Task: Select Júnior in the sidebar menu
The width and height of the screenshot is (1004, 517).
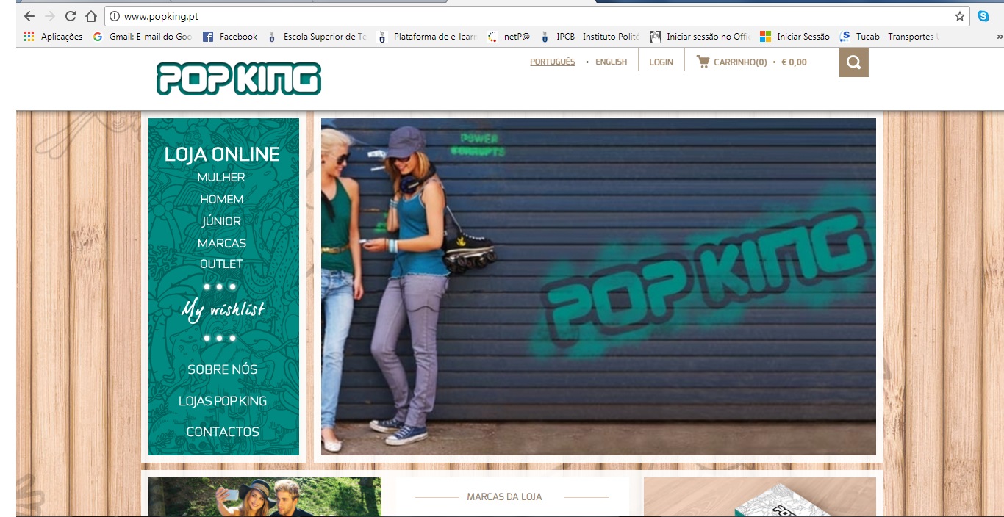Action: [x=221, y=221]
